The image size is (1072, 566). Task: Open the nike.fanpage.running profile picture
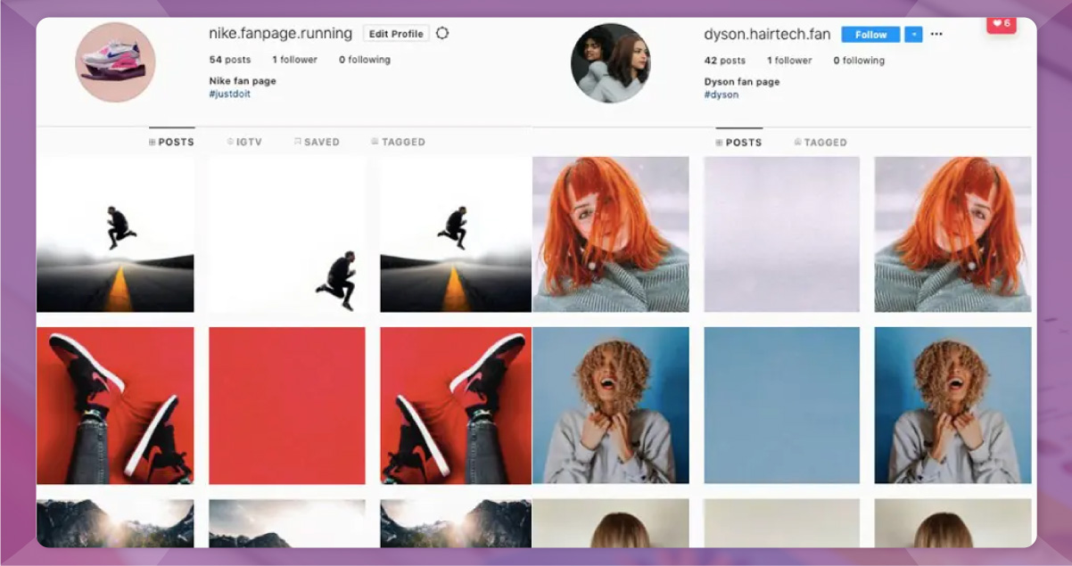pyautogui.click(x=115, y=62)
